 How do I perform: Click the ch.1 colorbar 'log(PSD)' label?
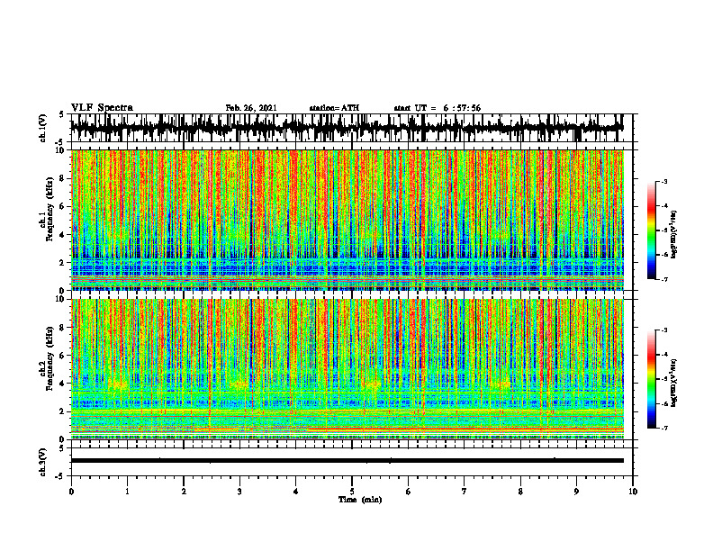click(x=674, y=235)
